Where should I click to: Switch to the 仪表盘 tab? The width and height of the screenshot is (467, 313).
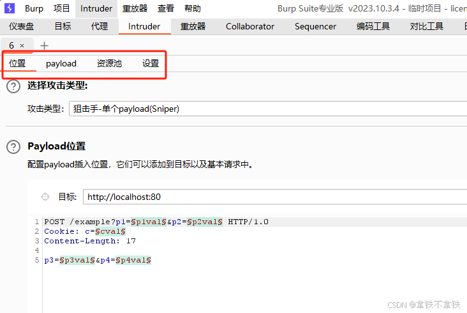(x=21, y=26)
